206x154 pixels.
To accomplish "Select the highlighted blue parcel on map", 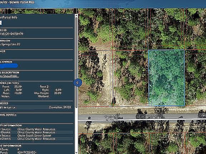I will click(167, 78).
